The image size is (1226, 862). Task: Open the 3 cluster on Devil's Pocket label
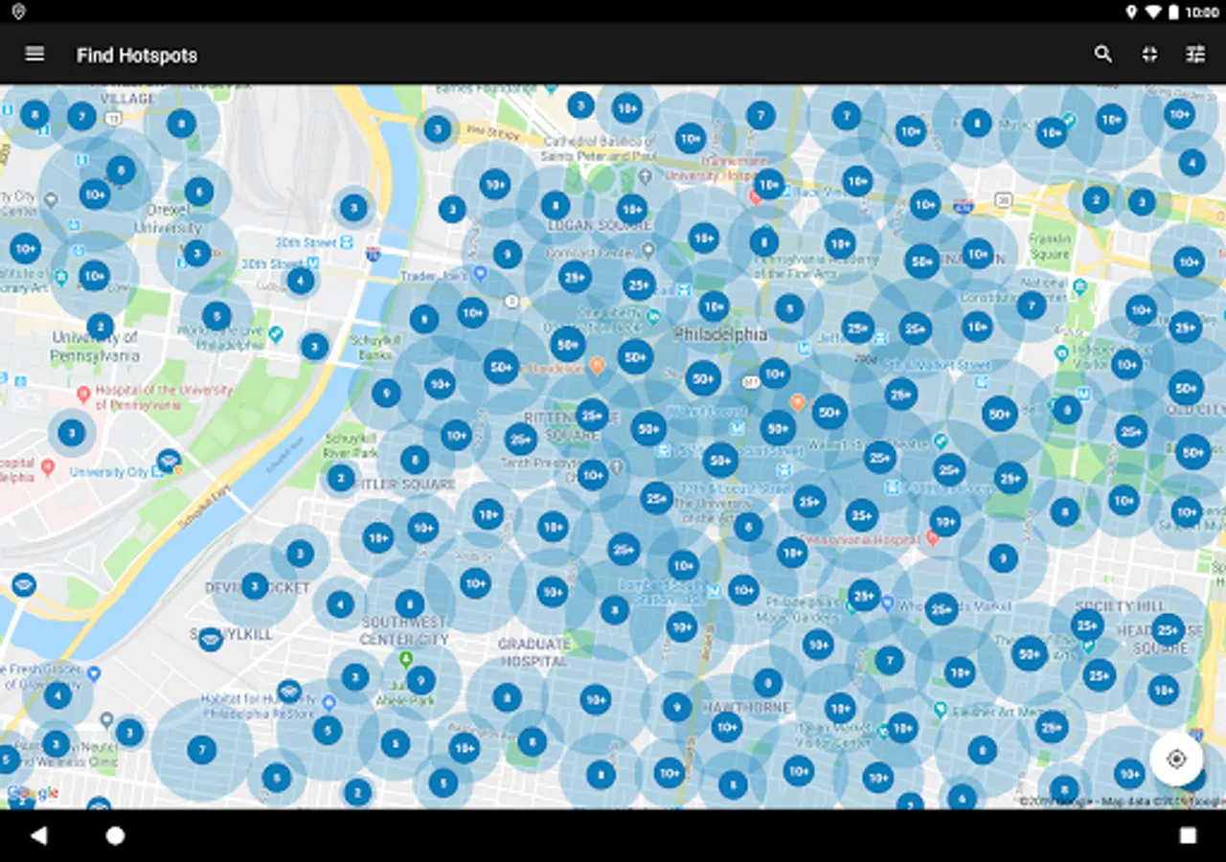point(255,586)
